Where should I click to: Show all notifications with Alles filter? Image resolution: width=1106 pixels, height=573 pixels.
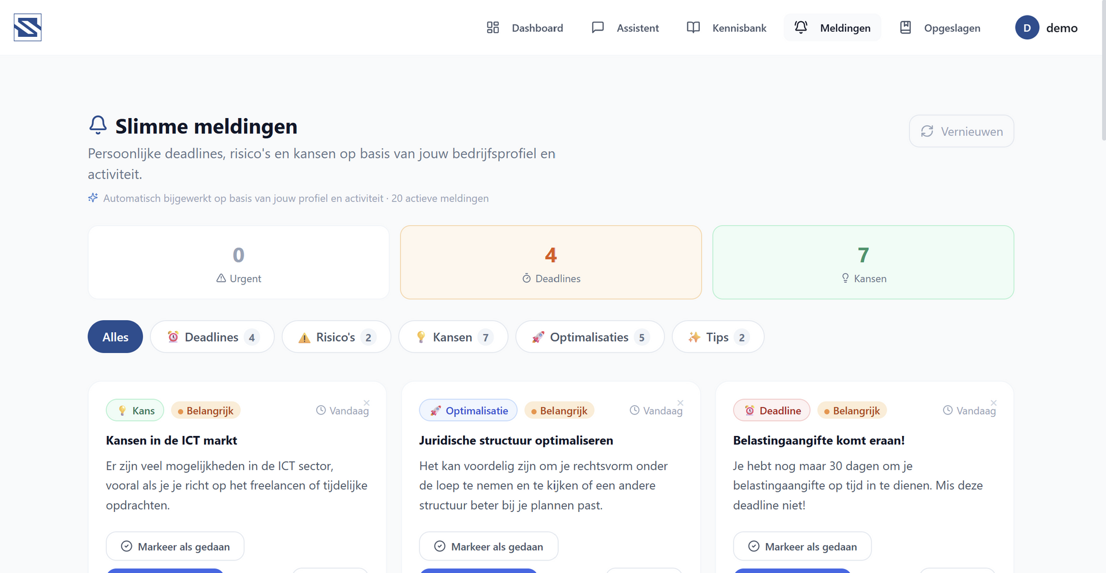pyautogui.click(x=115, y=337)
